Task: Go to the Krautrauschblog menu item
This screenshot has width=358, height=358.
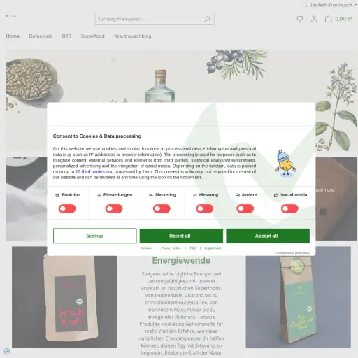Action: 133,36
